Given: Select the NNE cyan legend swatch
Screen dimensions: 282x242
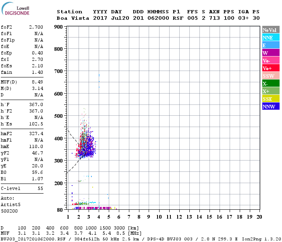Looking at the screenshot, I should (x=271, y=38).
